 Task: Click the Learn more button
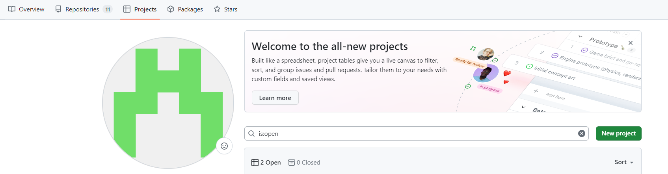point(275,98)
